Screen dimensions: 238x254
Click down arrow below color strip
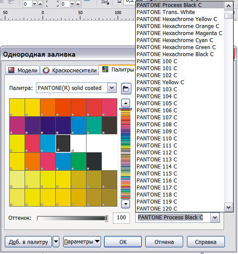point(126,204)
